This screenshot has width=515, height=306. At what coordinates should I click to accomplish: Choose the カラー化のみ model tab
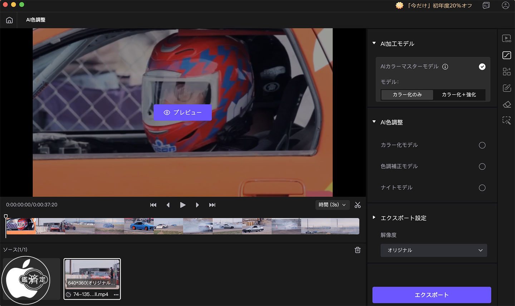click(x=407, y=95)
